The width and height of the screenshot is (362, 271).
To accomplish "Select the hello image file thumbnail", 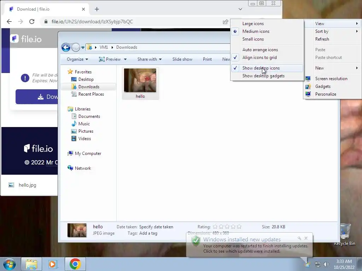I will (140, 83).
